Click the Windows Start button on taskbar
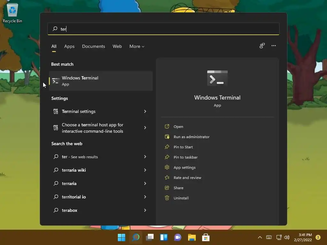This screenshot has width=327, height=245. pyautogui.click(x=121, y=237)
